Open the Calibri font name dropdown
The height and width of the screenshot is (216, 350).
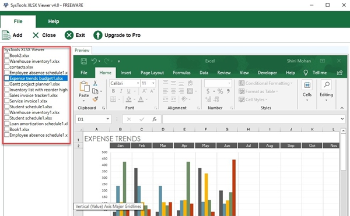(x=138, y=83)
